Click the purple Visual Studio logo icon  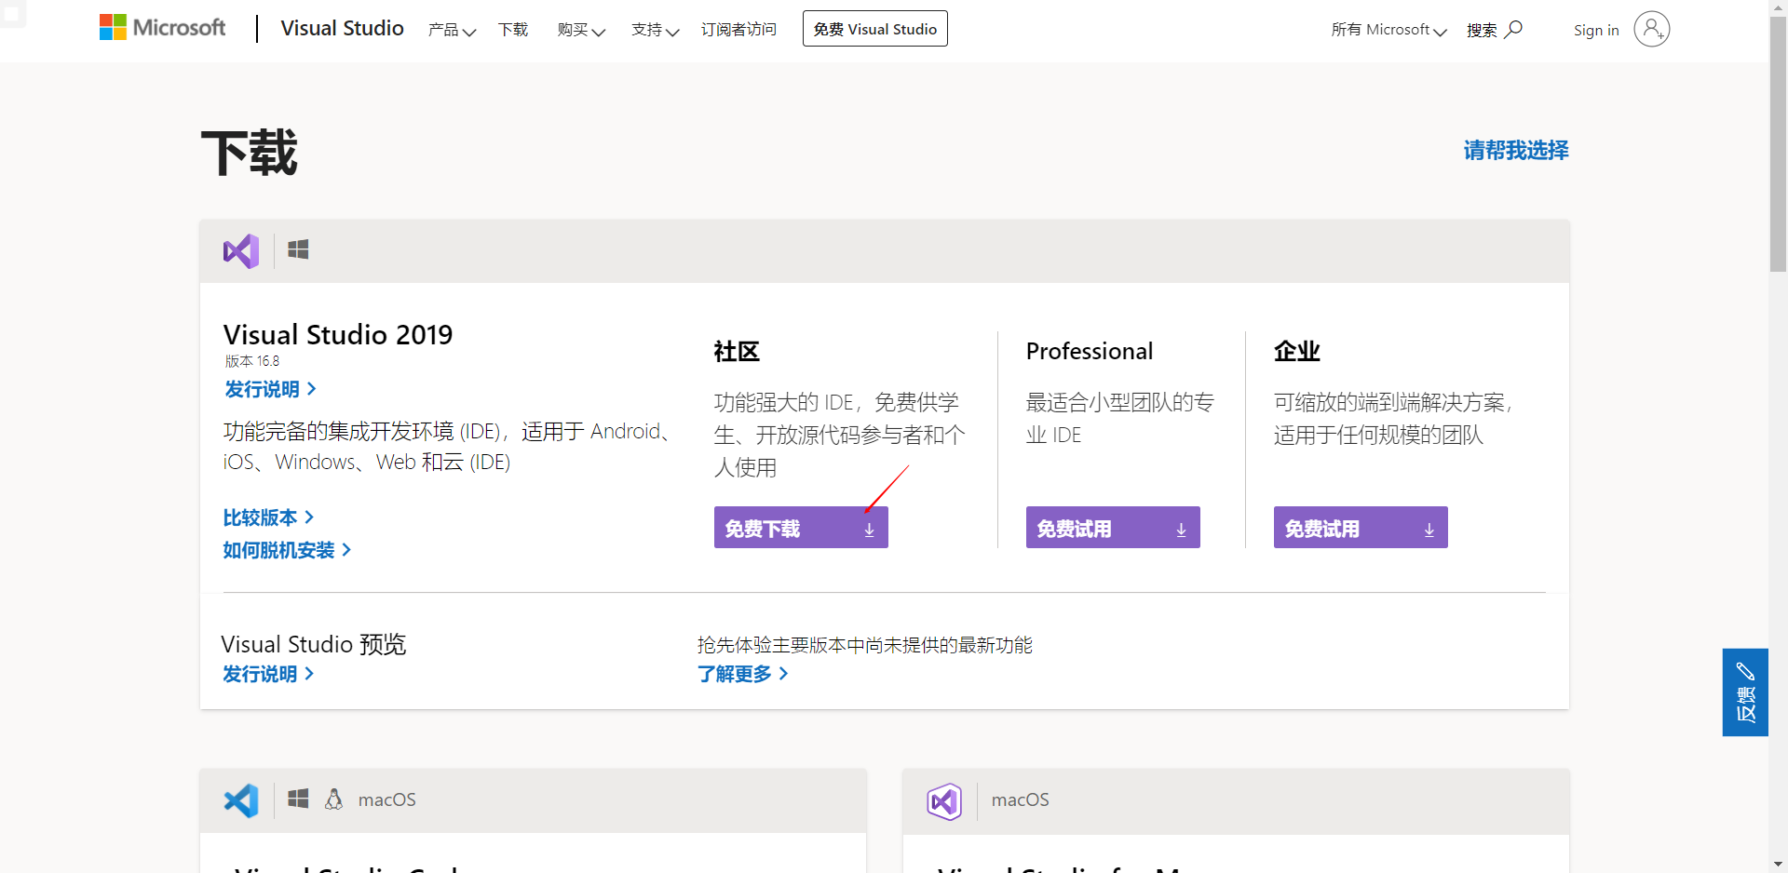(x=241, y=251)
